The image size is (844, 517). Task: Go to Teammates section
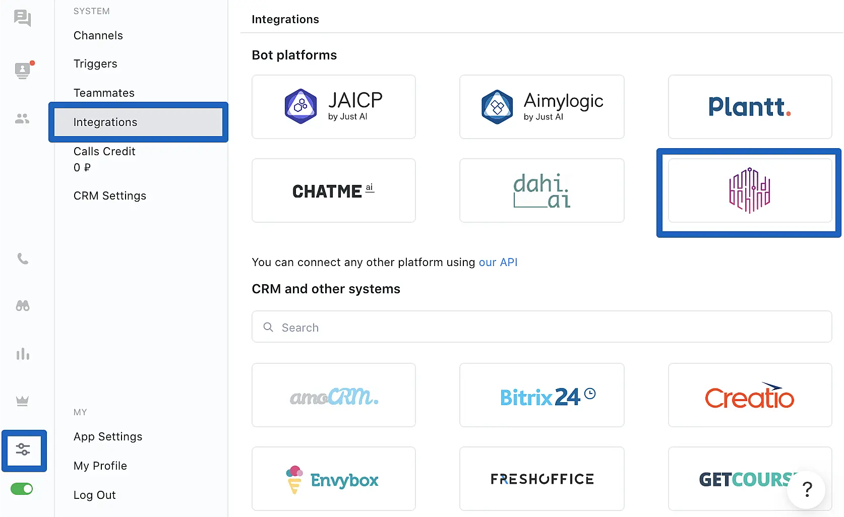point(104,93)
